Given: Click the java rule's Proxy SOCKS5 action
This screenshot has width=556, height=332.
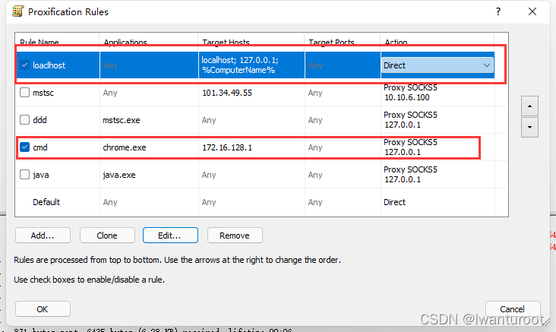Looking at the screenshot, I should pyautogui.click(x=410, y=175).
